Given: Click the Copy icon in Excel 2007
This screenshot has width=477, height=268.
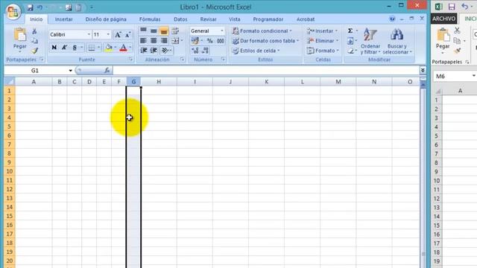Looking at the screenshot, I should 34,41.
